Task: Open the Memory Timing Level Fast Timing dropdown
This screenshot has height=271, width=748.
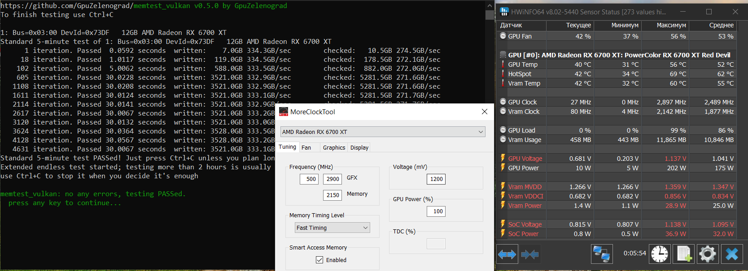Action: pos(332,228)
